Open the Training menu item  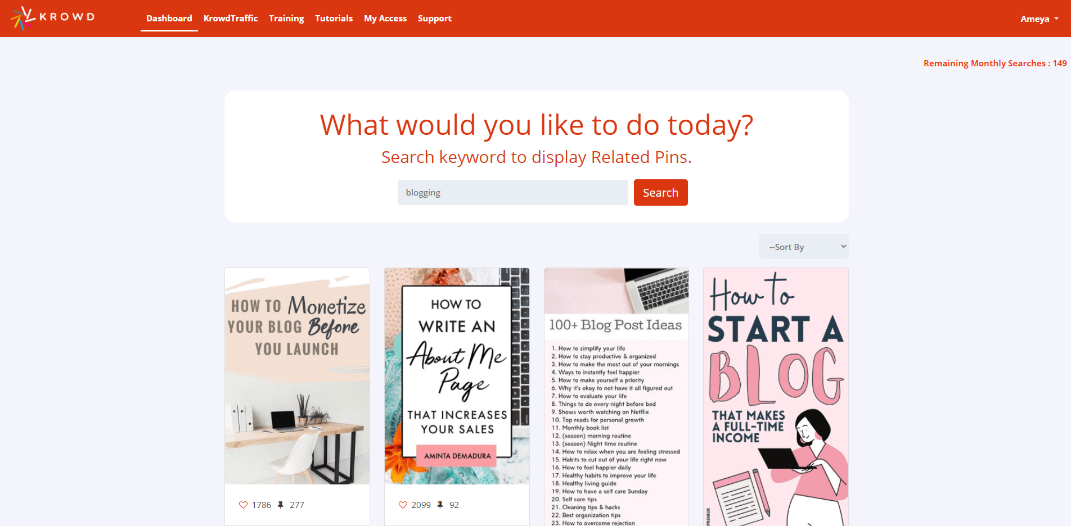click(286, 19)
